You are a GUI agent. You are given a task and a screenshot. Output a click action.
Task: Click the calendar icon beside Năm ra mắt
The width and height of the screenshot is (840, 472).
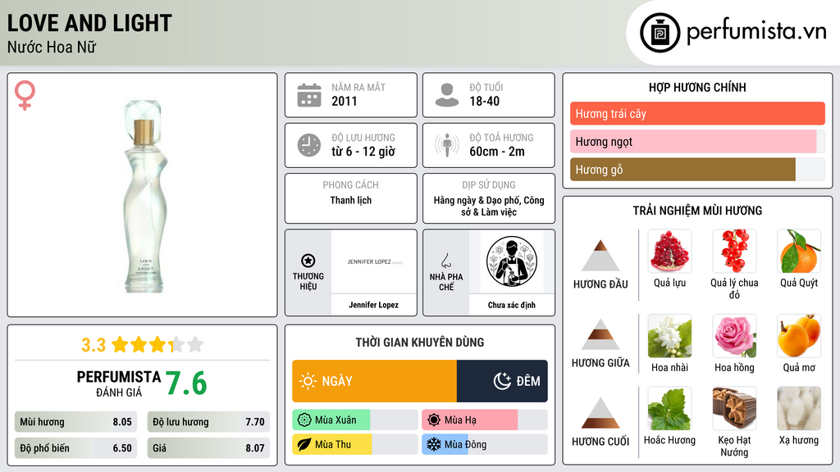pos(309,95)
